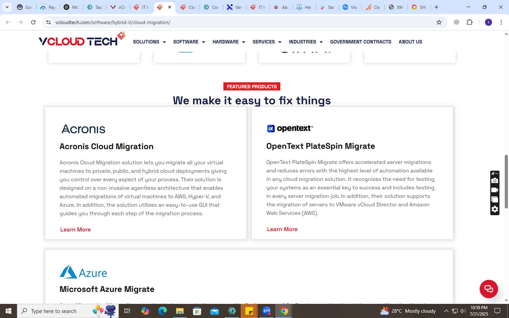Viewport: 509px width, 318px height.
Task: Open Microsoft Store from taskbar
Action: coord(197,311)
